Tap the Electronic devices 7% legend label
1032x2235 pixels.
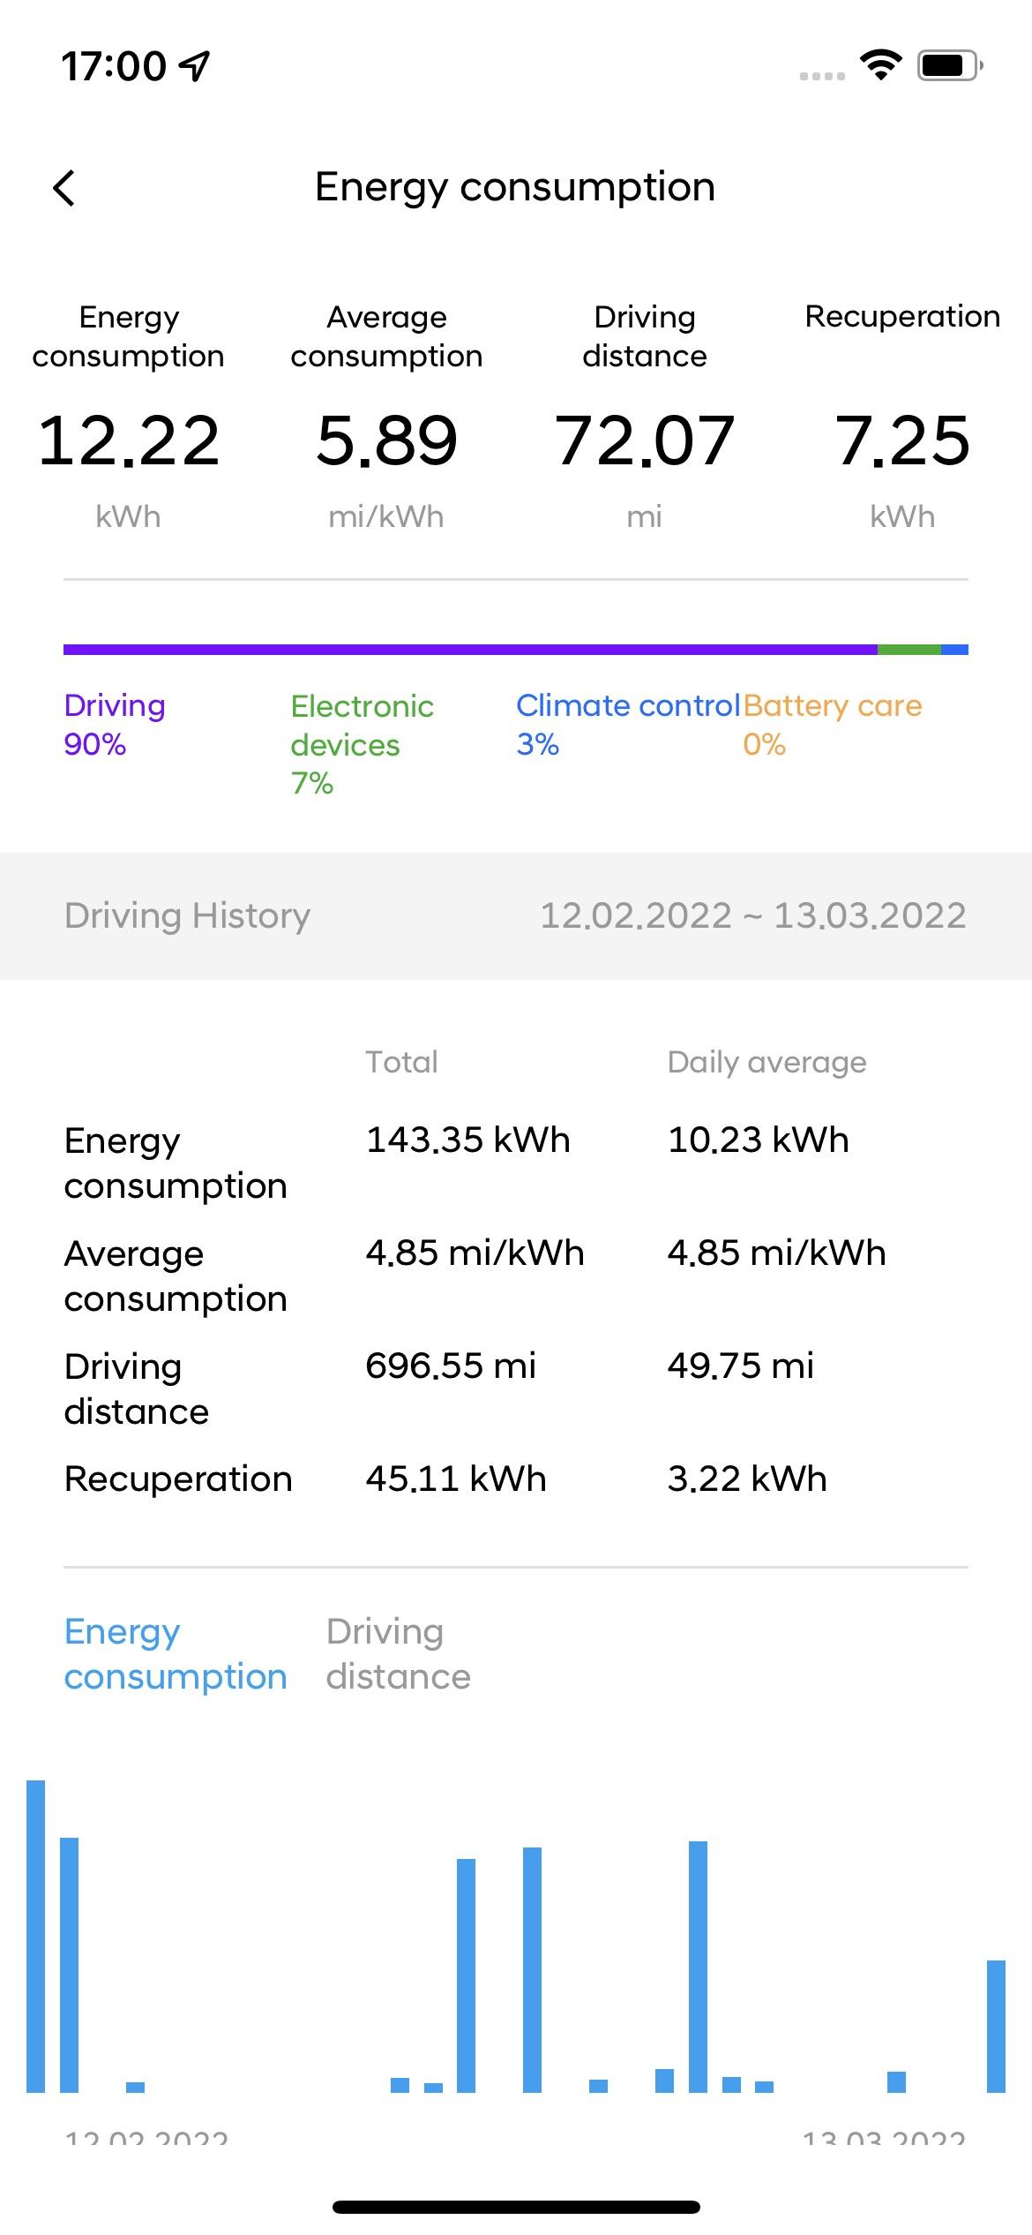tap(362, 744)
